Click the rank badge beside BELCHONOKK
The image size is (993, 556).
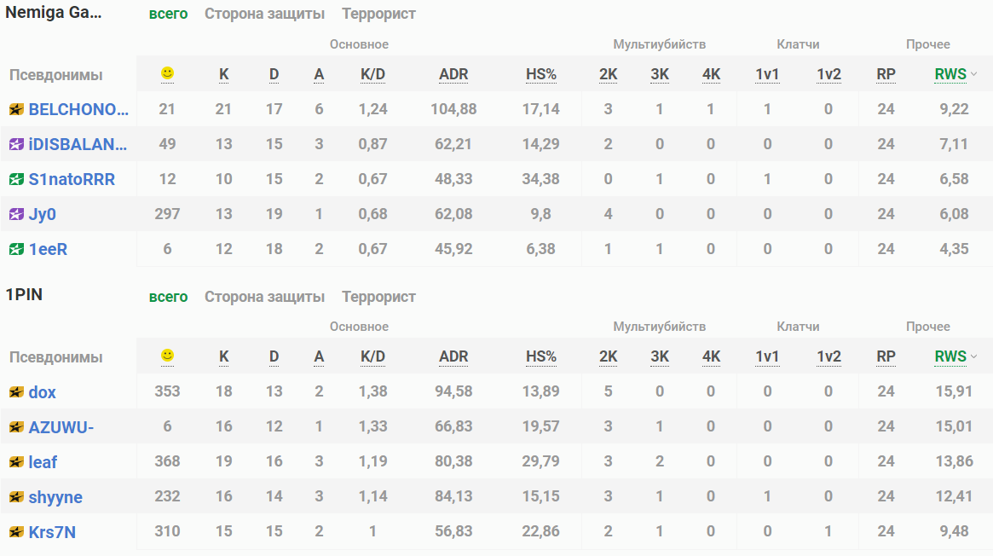click(x=16, y=109)
